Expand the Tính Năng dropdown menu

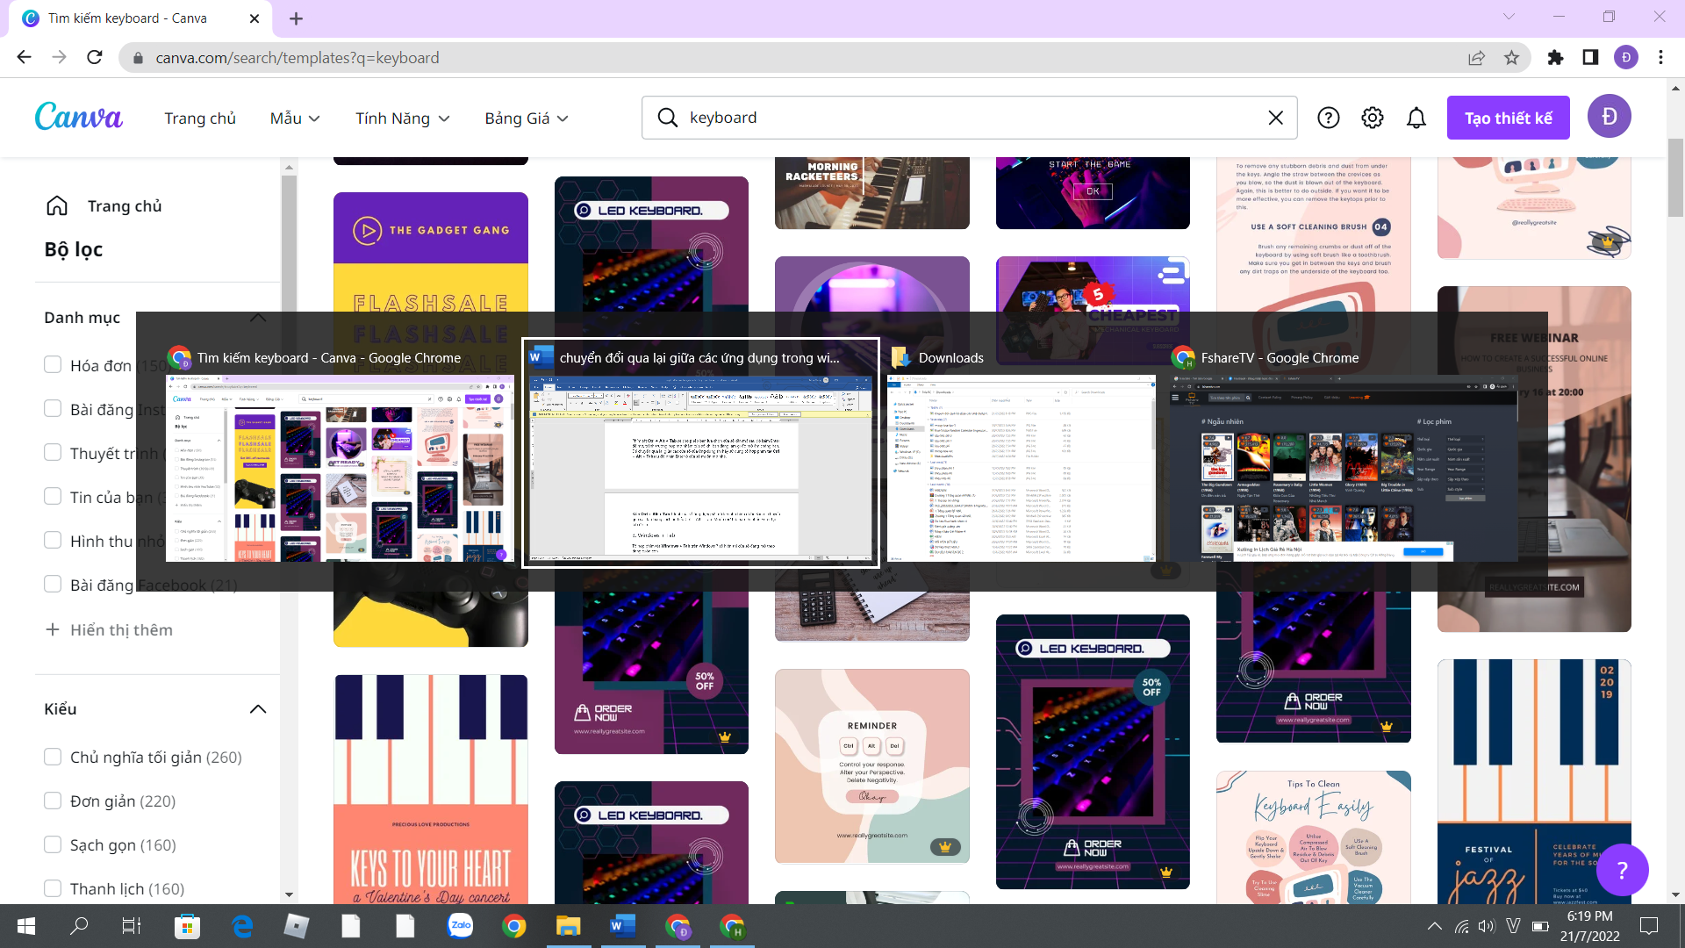click(403, 118)
